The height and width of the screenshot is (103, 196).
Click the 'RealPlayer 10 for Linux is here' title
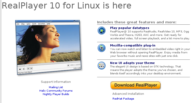67,6
